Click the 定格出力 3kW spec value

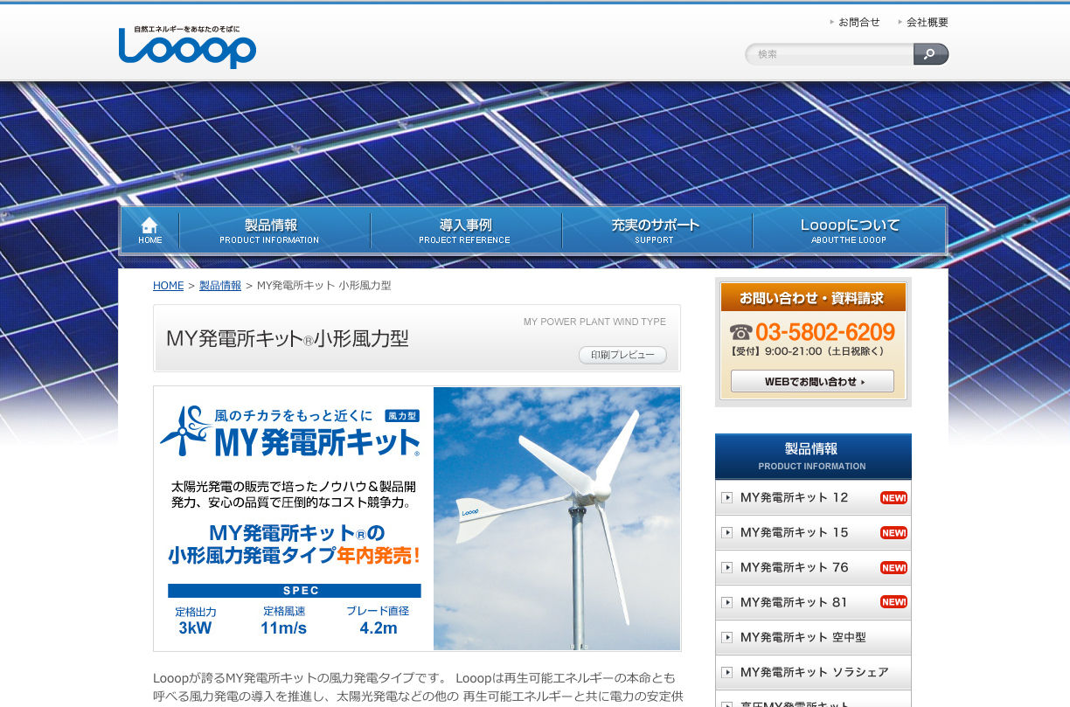click(x=196, y=620)
